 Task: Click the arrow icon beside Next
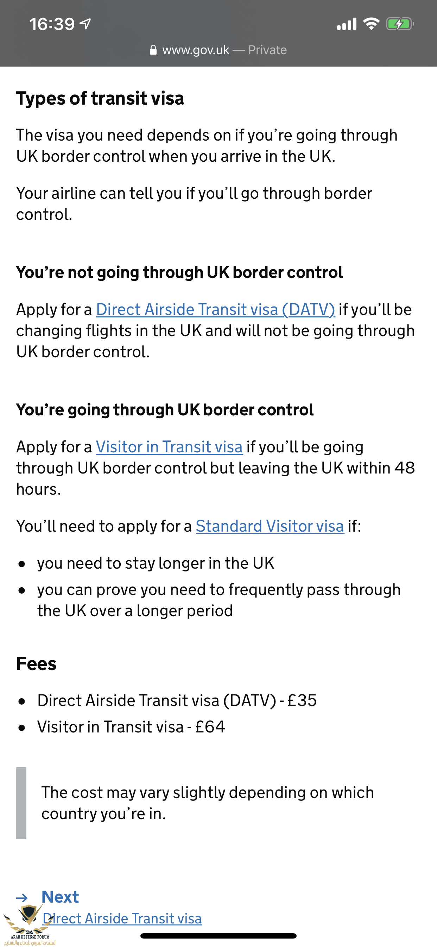(22, 898)
